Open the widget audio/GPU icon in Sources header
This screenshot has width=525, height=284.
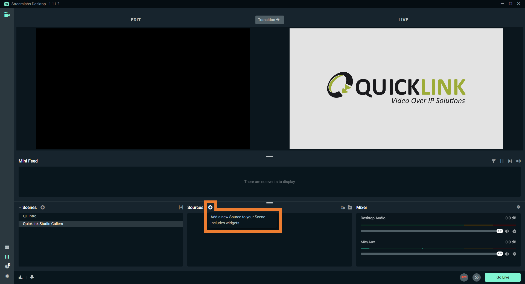343,208
